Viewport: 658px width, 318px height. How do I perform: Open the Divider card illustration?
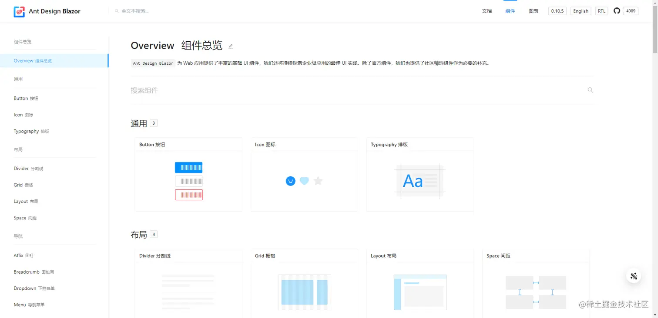pyautogui.click(x=188, y=291)
